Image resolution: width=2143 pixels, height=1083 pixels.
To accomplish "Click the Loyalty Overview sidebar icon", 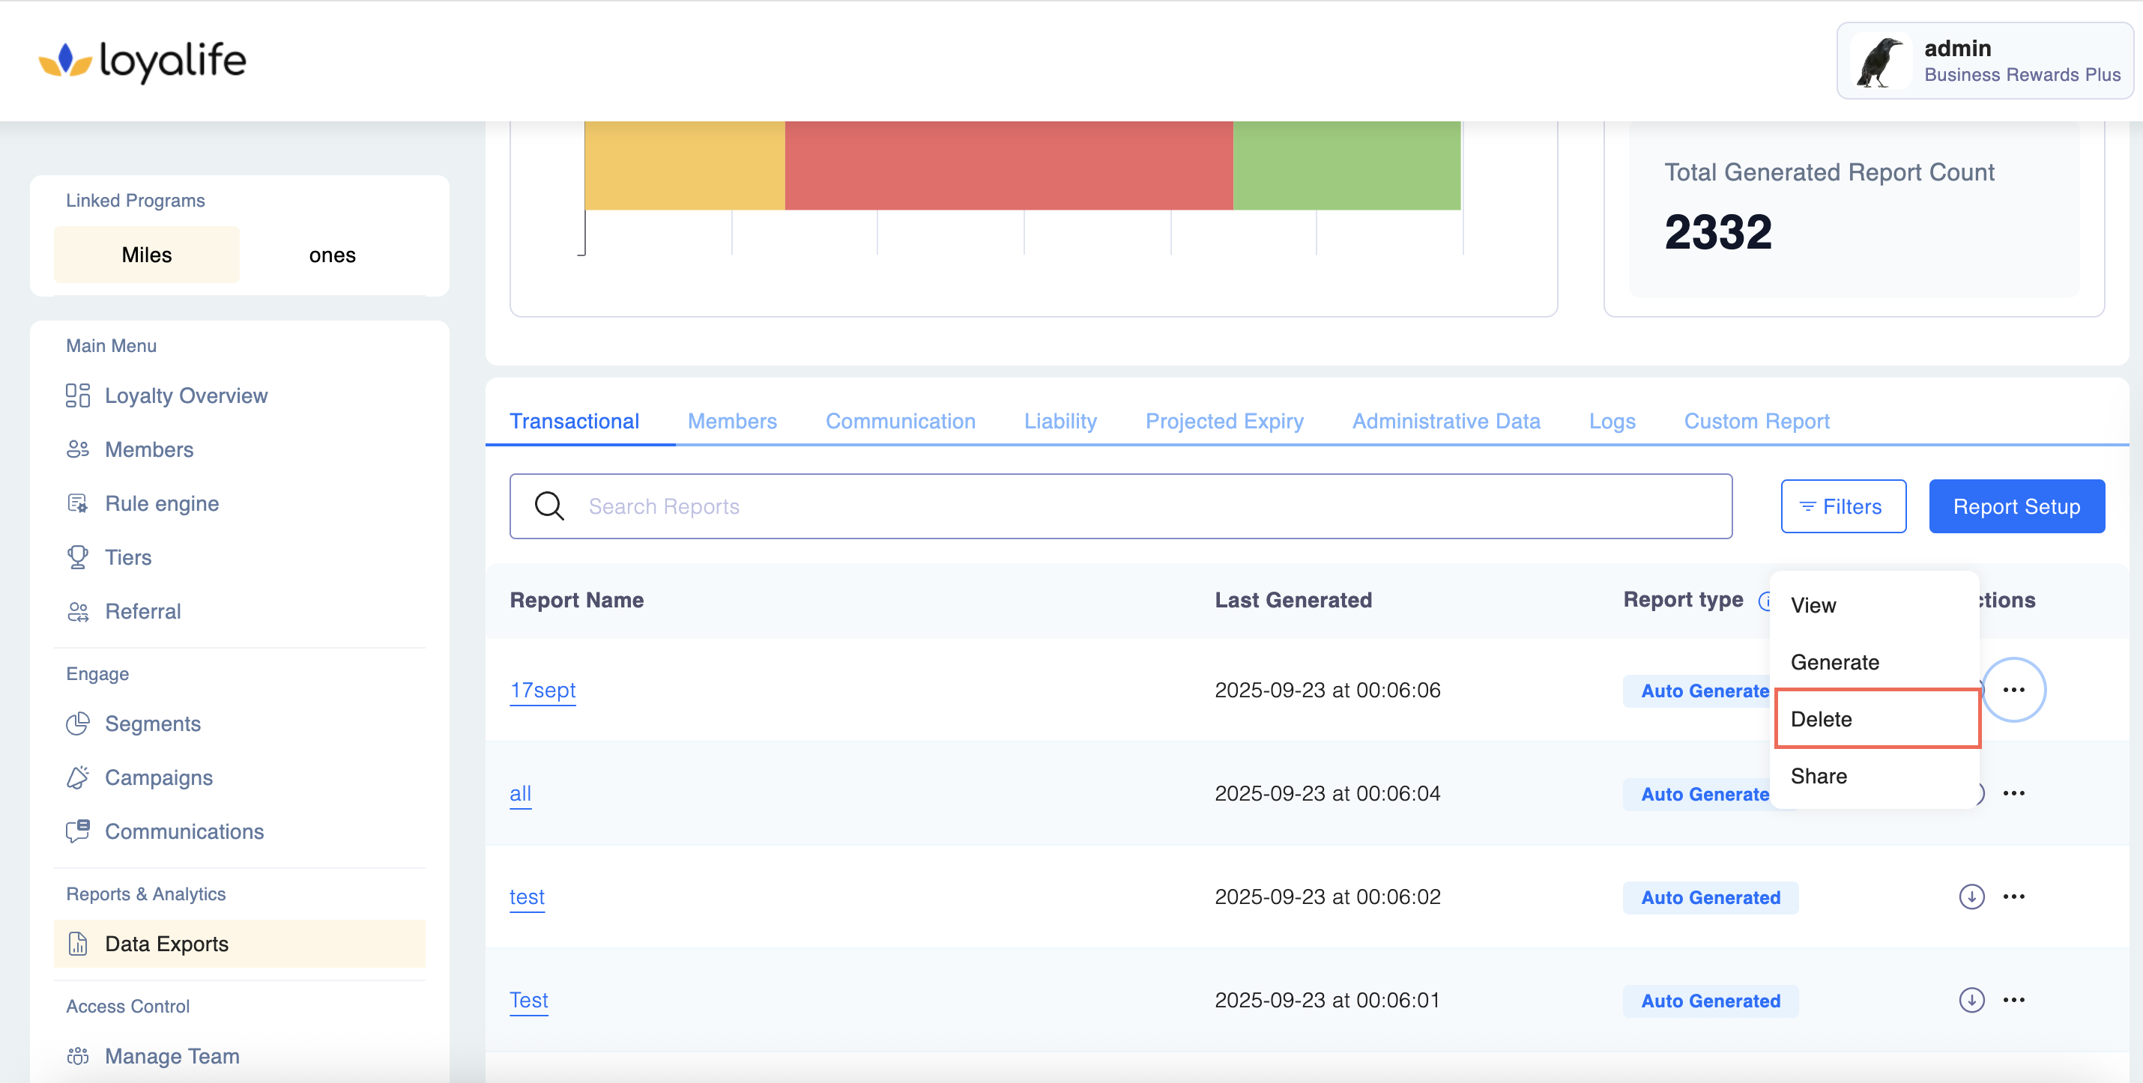I will point(77,395).
